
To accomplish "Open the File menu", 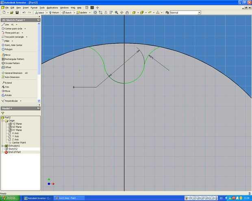I will (x=7, y=8).
